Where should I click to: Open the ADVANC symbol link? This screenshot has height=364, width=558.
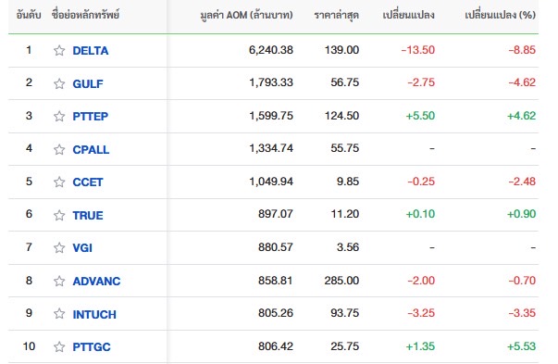click(x=96, y=281)
